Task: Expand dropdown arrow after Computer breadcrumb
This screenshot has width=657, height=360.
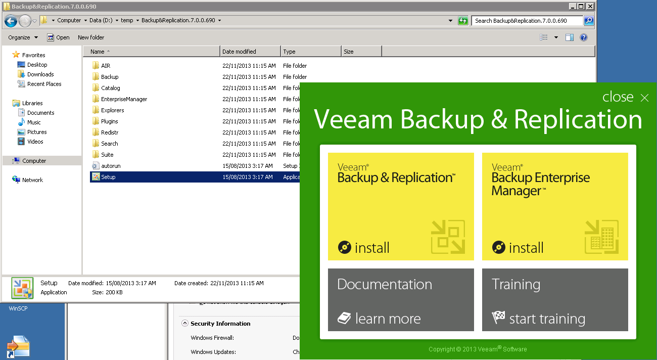Action: pyautogui.click(x=85, y=21)
